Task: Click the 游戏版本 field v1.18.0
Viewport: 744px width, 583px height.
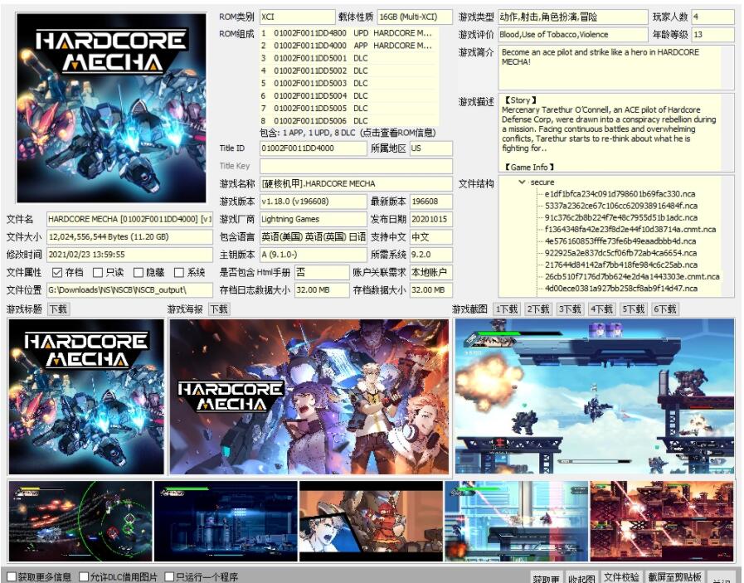Action: pyautogui.click(x=314, y=202)
